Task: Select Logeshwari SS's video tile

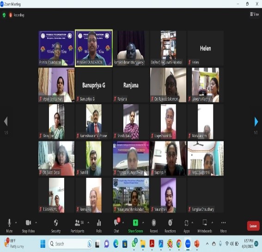Action: 168,122
